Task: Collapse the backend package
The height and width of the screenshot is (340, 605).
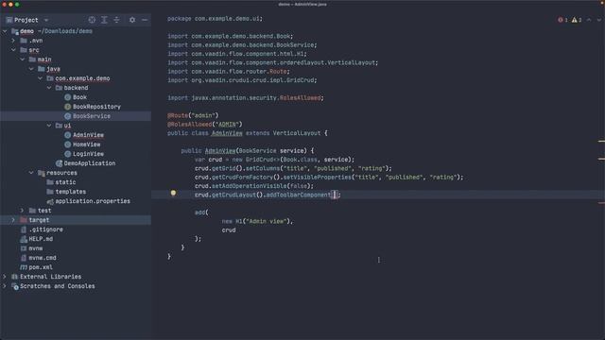Action: click(x=49, y=88)
